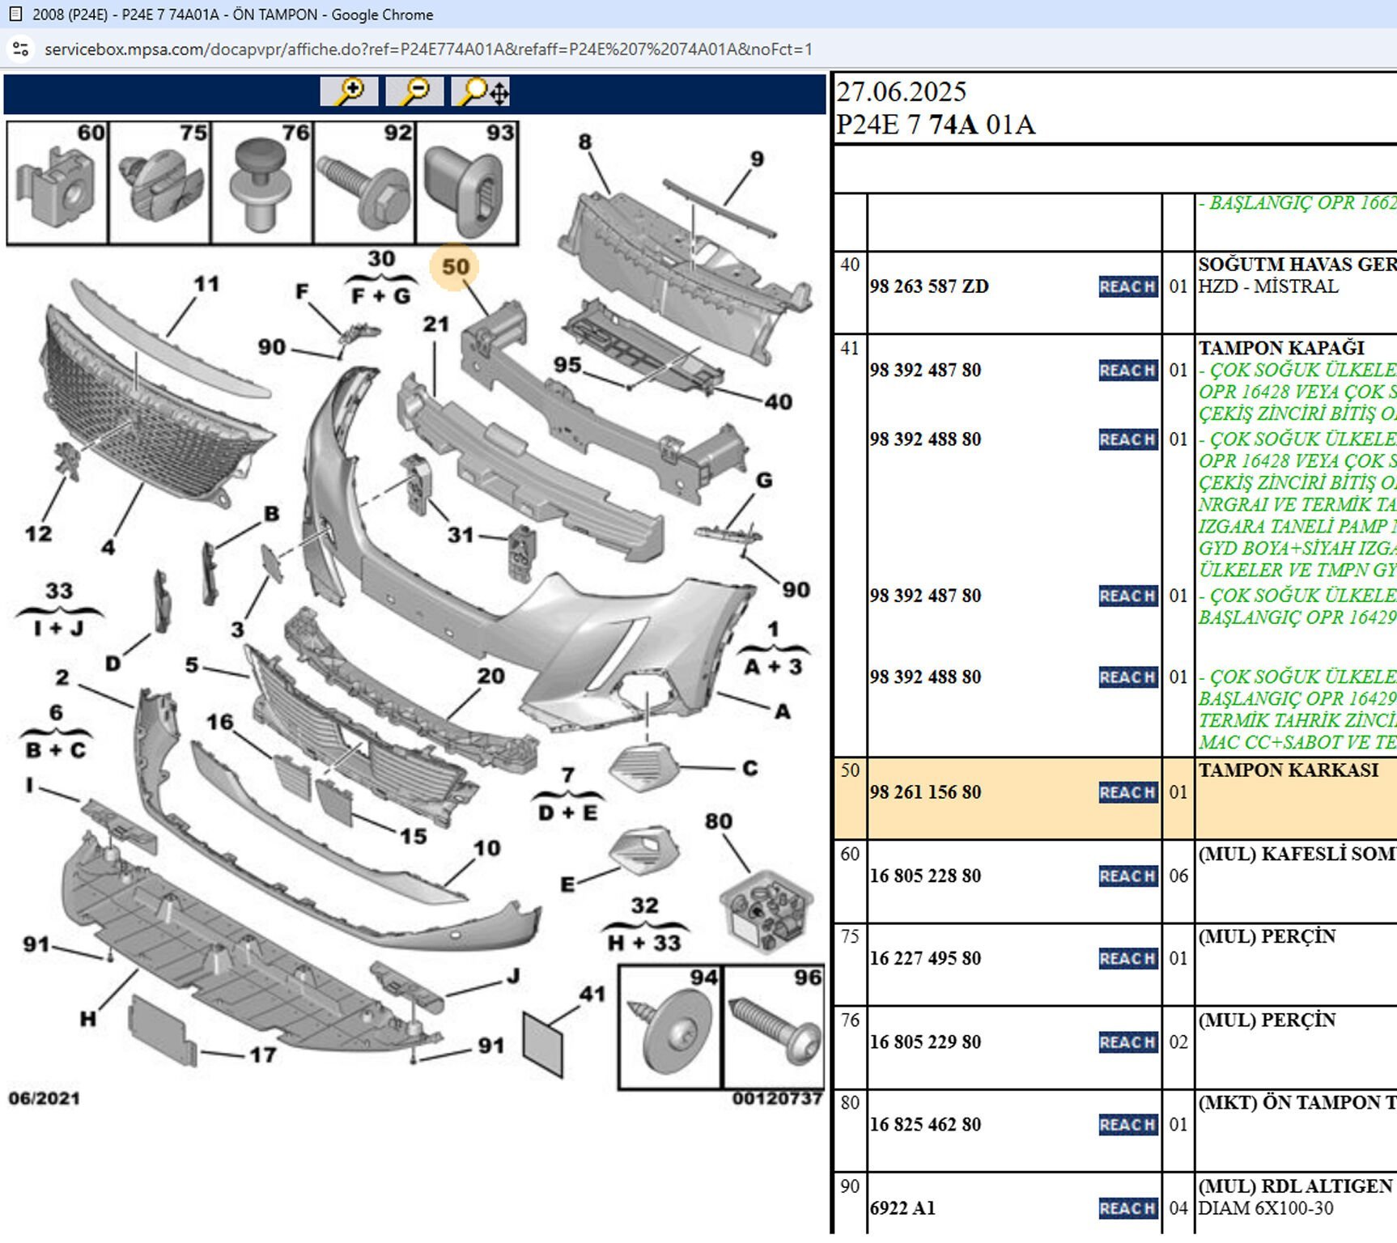Screen dimensions: 1397x1243
Task: Select the clip nut thumbnail numbered 60
Action: tap(57, 184)
